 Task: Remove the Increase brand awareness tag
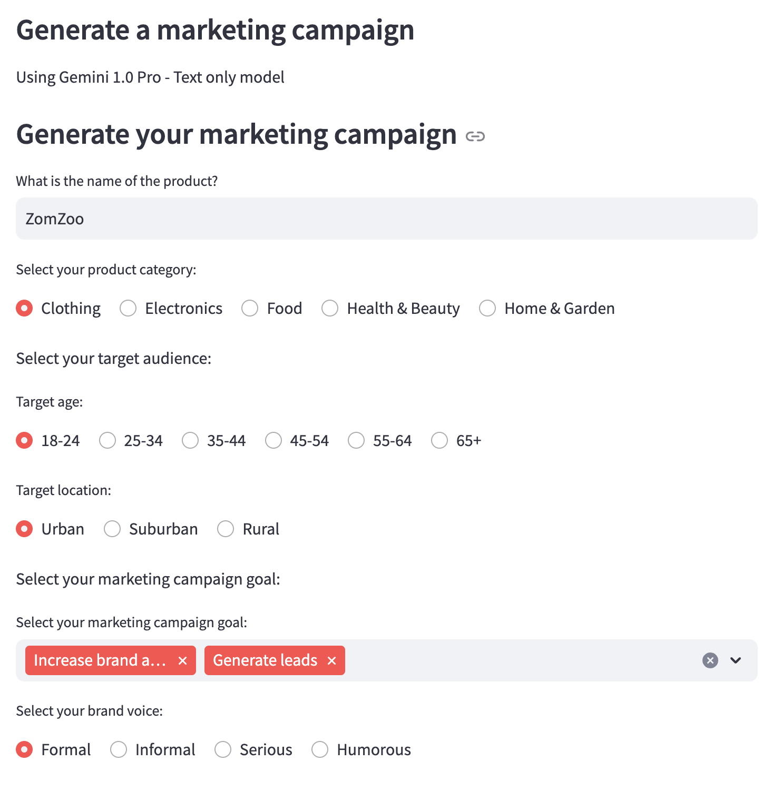coord(183,660)
